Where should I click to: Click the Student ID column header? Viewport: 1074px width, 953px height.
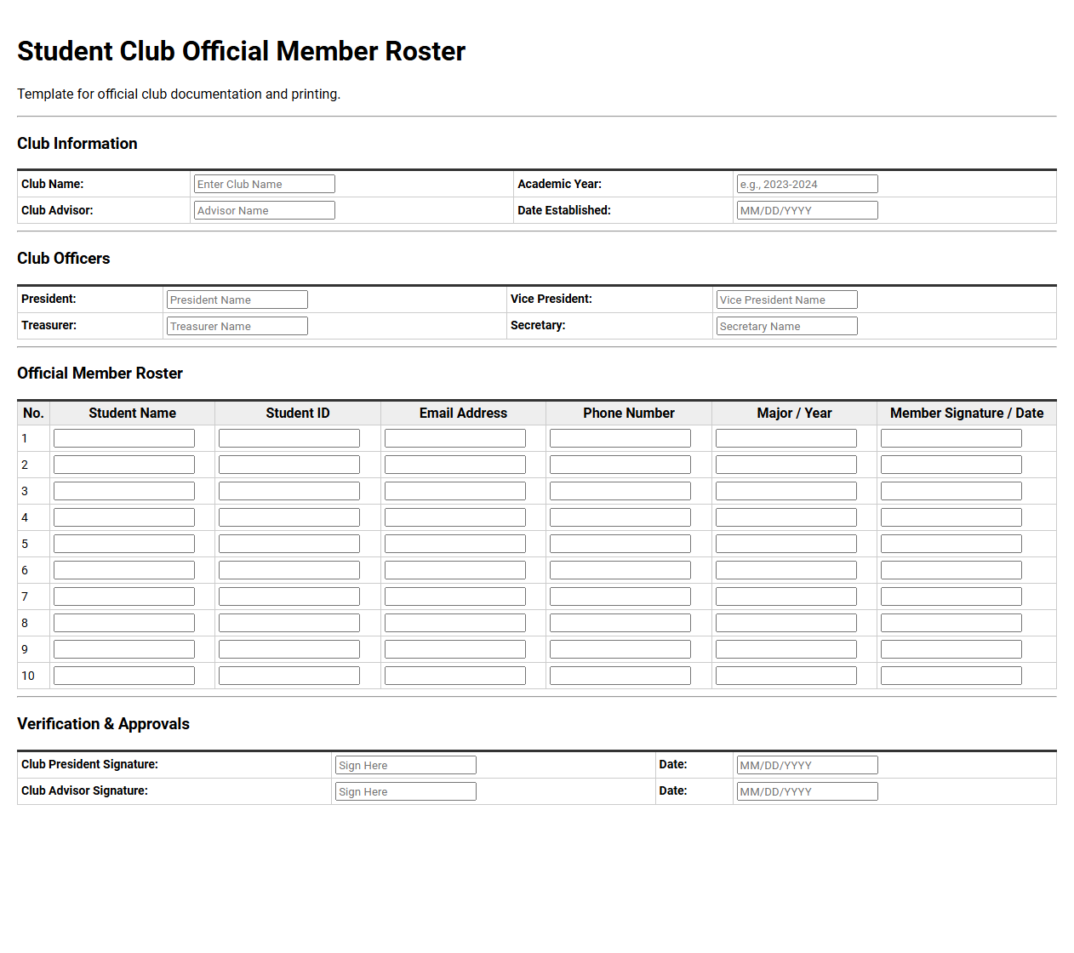(298, 413)
